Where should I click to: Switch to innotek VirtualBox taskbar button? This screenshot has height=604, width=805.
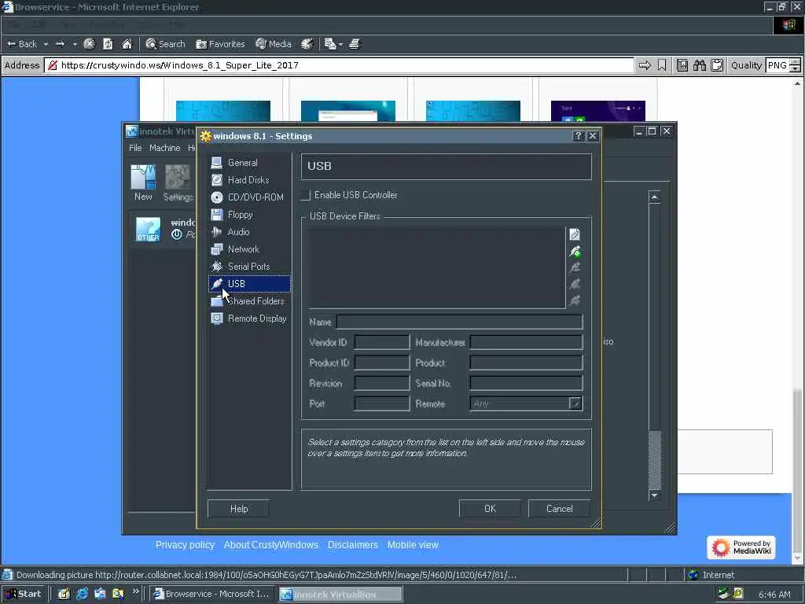[x=340, y=595]
